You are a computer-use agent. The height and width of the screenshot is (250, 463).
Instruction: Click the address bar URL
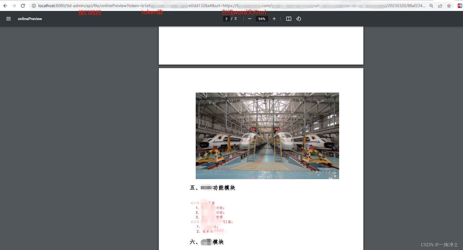pos(231,6)
